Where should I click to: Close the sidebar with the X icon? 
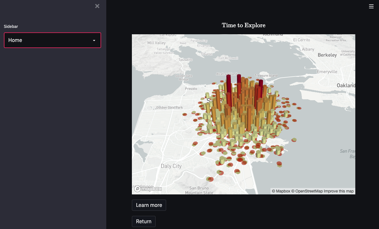(97, 6)
